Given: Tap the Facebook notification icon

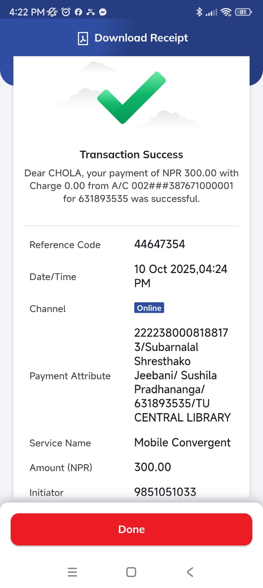Looking at the screenshot, I should [78, 12].
